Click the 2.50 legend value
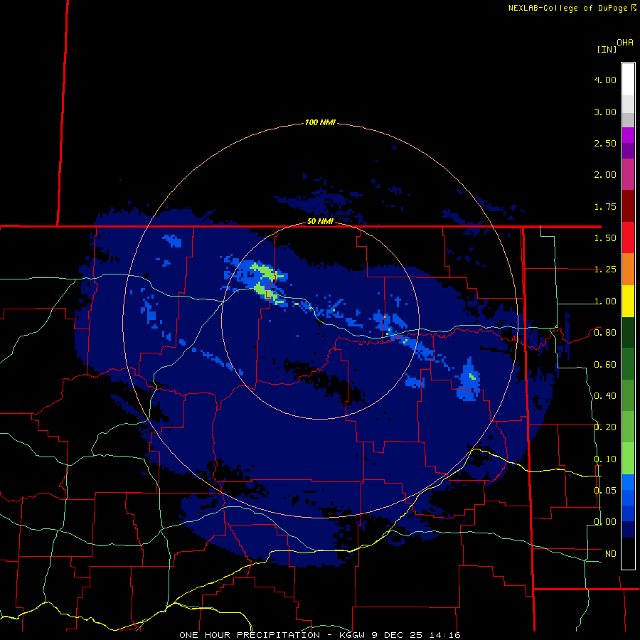 pyautogui.click(x=605, y=143)
